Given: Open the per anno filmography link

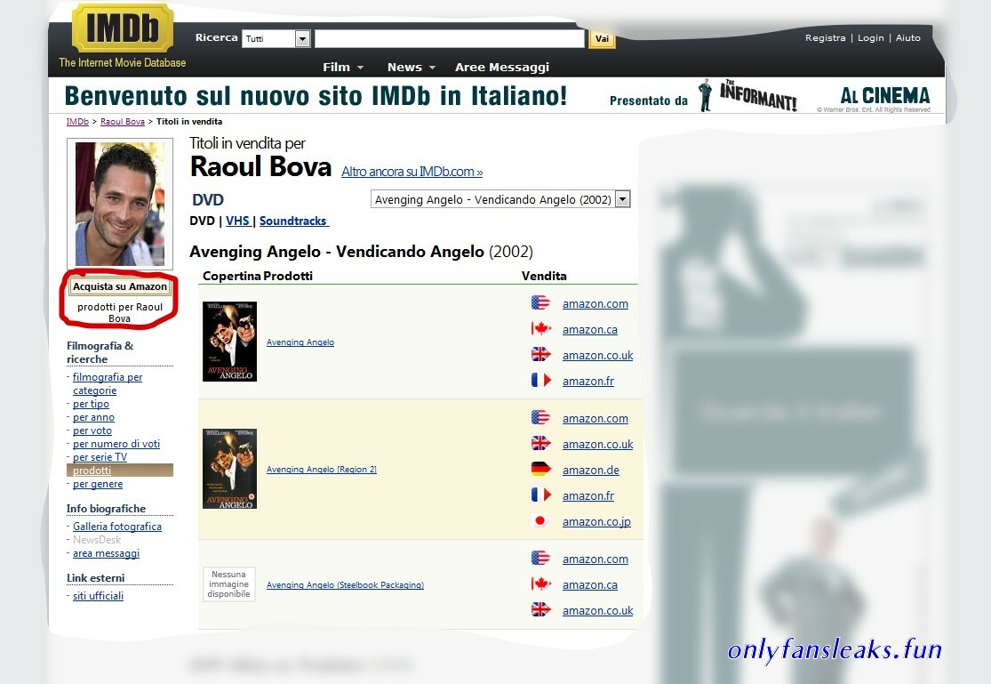Looking at the screenshot, I should (93, 417).
